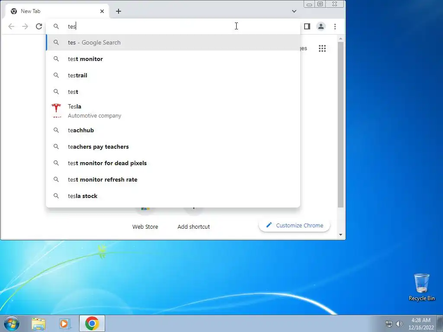Choose 'test monitor' suggestion
This screenshot has width=443, height=332.
coord(173,59)
